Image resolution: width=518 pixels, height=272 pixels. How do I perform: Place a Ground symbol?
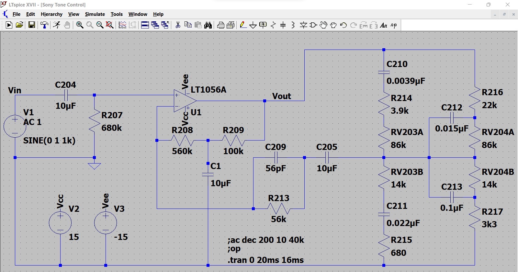253,25
